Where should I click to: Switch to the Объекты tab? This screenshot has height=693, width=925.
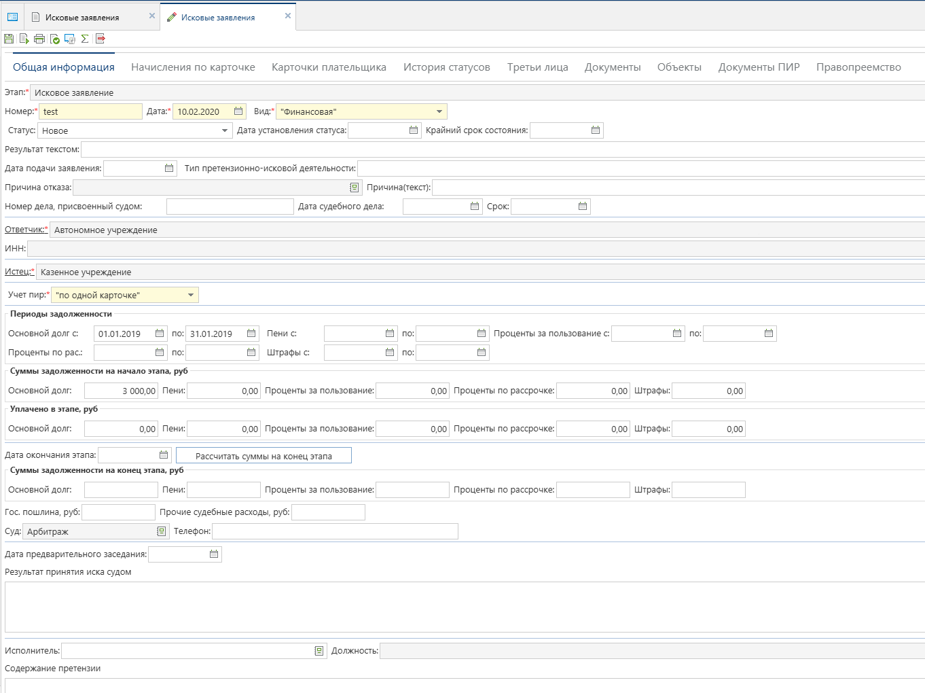click(x=679, y=67)
